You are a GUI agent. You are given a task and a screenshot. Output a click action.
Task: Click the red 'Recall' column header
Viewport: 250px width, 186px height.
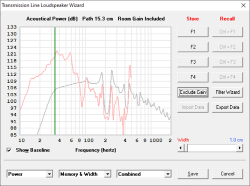click(227, 19)
